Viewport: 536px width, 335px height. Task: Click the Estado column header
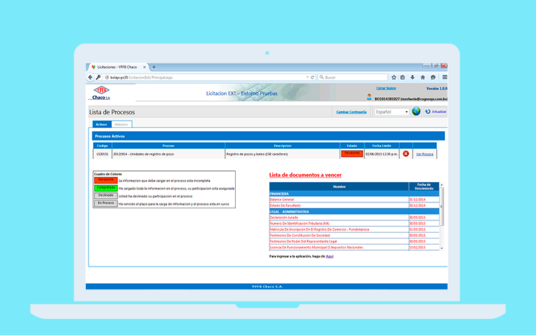(352, 145)
